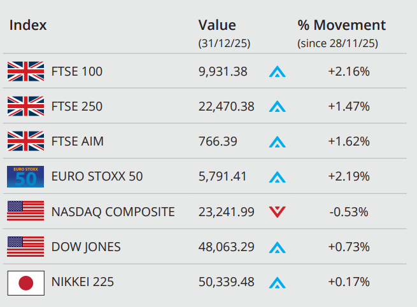The height and width of the screenshot is (307, 417).
Task: Click the US flag beside NASDAQ COMPOSITE
Action: [25, 211]
